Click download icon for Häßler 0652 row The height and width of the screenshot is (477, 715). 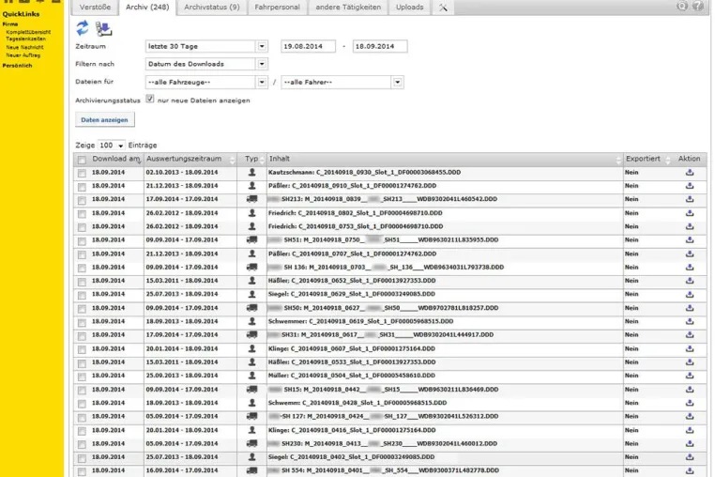690,281
